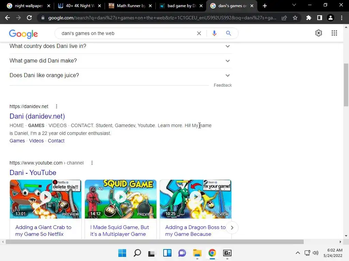Screen dimensions: 349x261
Task: Submit search with magnifier icon
Action: [x=228, y=33]
